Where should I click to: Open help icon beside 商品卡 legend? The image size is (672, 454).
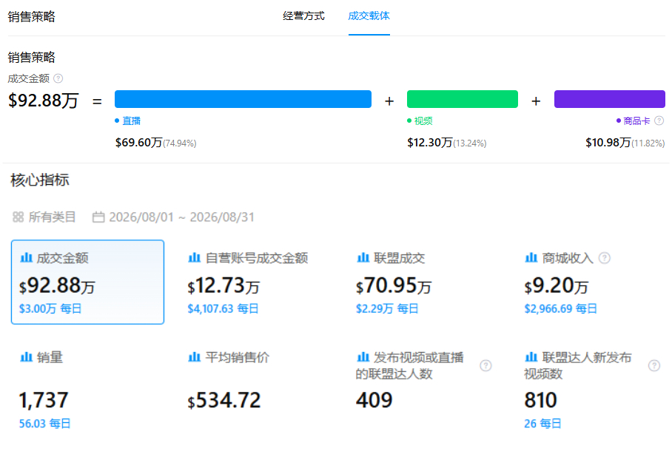[x=659, y=121]
